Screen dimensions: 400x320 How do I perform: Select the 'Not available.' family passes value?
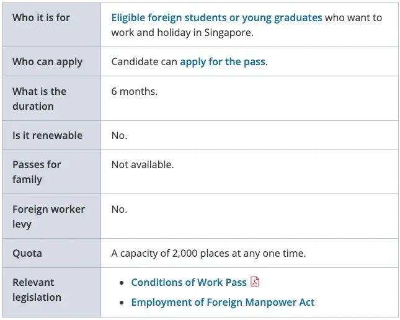coord(142,164)
